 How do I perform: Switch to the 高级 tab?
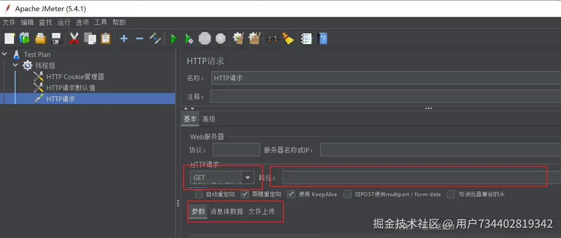click(209, 119)
